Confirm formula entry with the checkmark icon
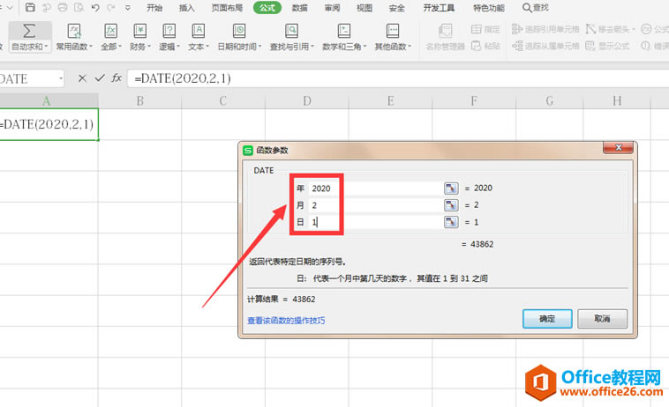This screenshot has height=407, width=669. point(99,78)
